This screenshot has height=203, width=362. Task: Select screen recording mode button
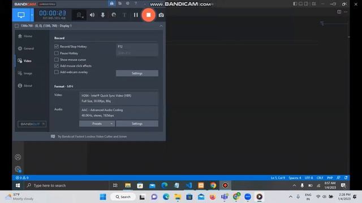[x=21, y=15]
